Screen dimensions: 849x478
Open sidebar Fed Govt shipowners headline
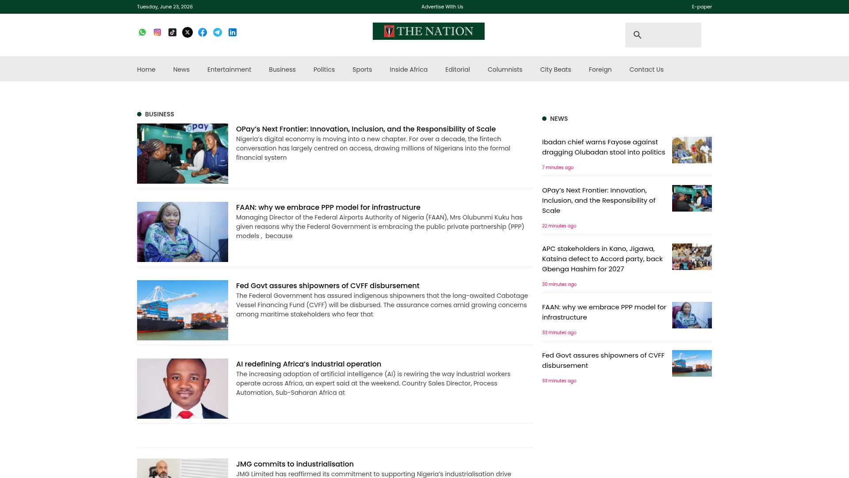(603, 360)
